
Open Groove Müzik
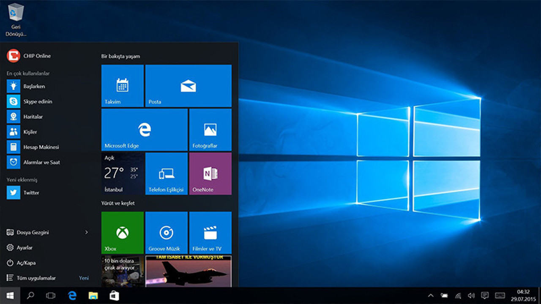point(166,233)
